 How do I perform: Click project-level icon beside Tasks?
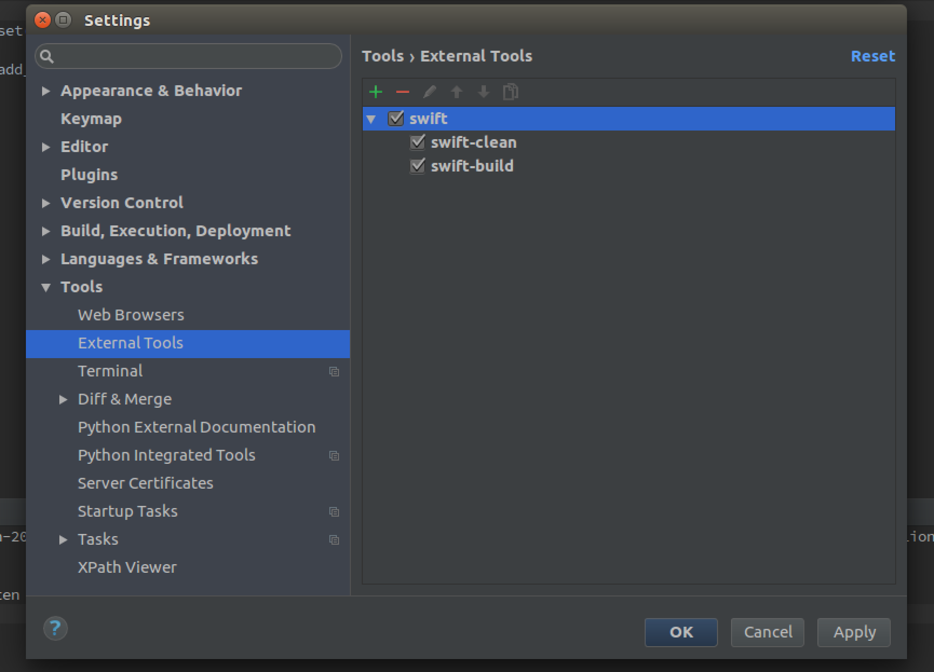pyautogui.click(x=334, y=540)
